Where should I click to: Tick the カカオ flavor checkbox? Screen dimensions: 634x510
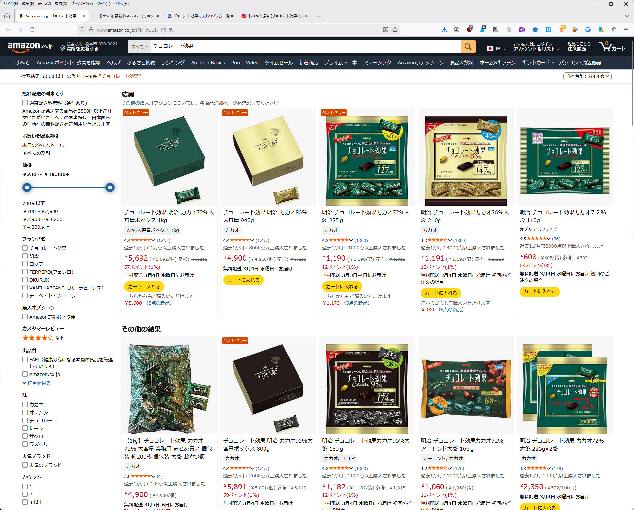25,404
